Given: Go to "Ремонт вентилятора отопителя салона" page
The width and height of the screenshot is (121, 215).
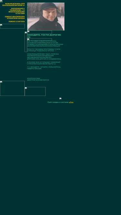Looking at the screenshot, I should [x=15, y=17].
